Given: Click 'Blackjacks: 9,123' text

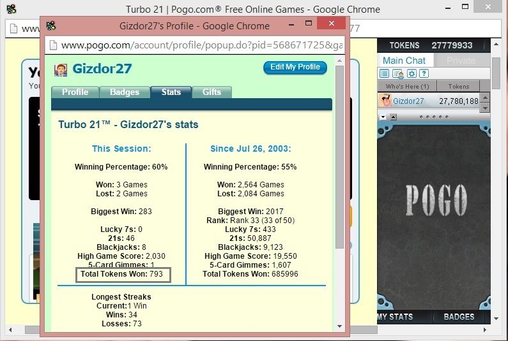Looking at the screenshot, I should [x=250, y=247].
